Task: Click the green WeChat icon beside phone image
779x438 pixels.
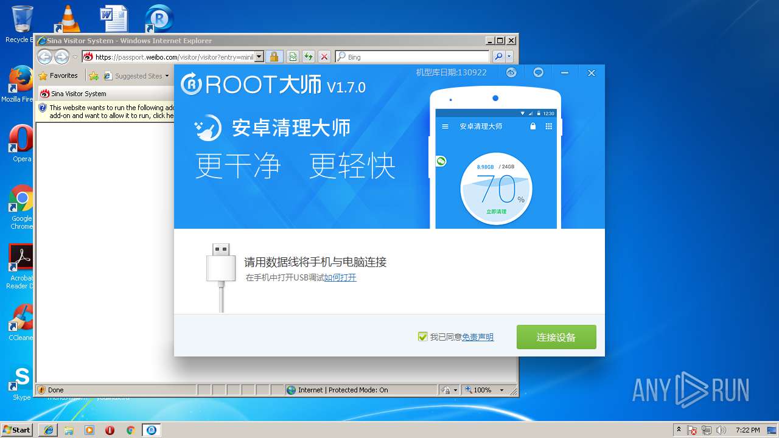Action: click(x=441, y=161)
